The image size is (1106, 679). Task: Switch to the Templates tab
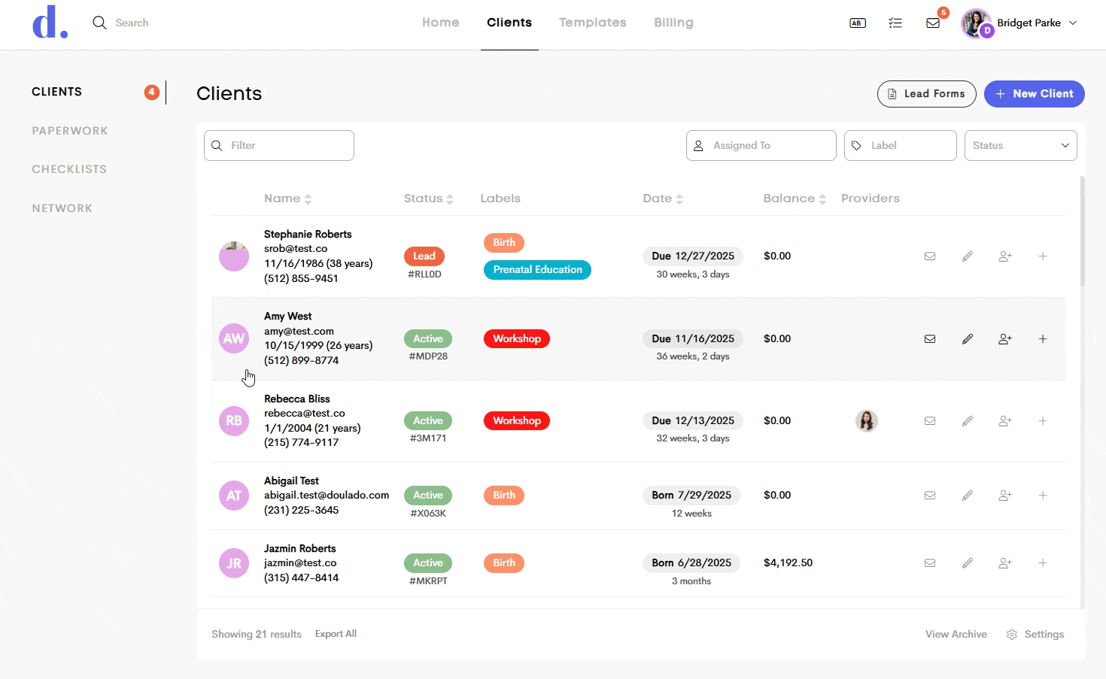[593, 23]
